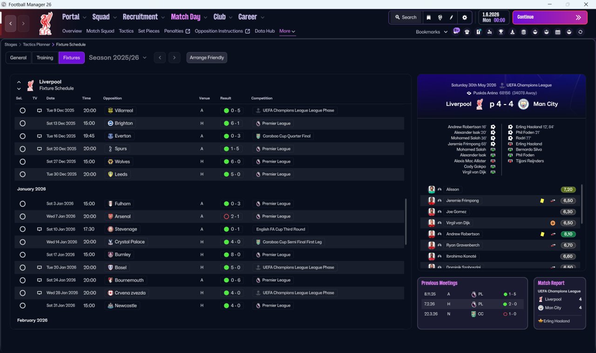Screen dimensions: 596x353
Task: Click the Man City crest in the match header
Action: [524, 104]
